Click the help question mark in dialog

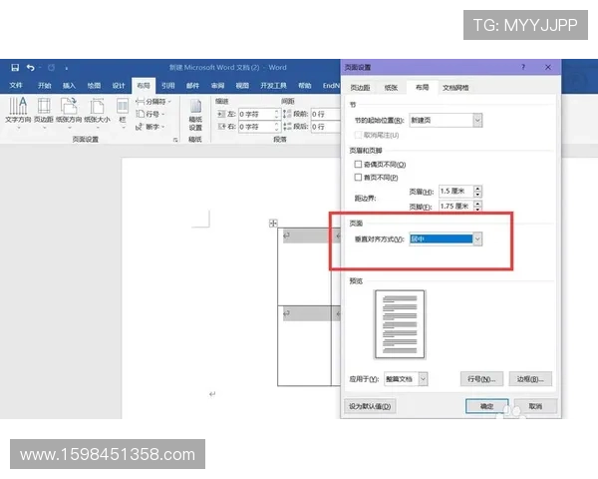523,67
